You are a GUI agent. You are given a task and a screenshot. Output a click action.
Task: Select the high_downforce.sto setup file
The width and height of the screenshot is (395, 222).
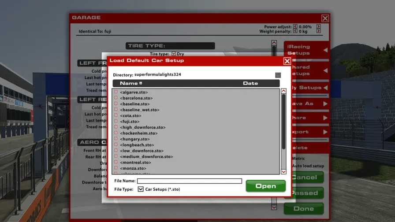(142, 127)
